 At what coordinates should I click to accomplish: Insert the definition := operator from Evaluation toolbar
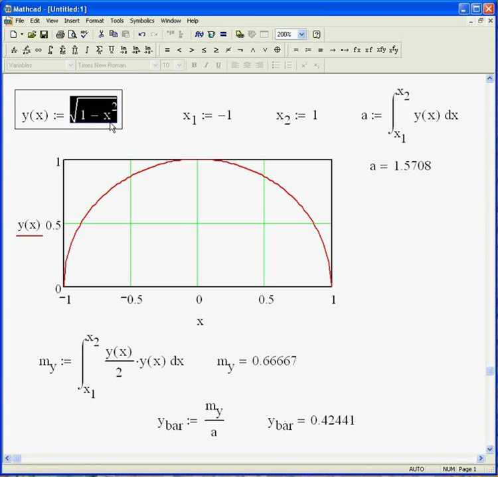[x=308, y=50]
